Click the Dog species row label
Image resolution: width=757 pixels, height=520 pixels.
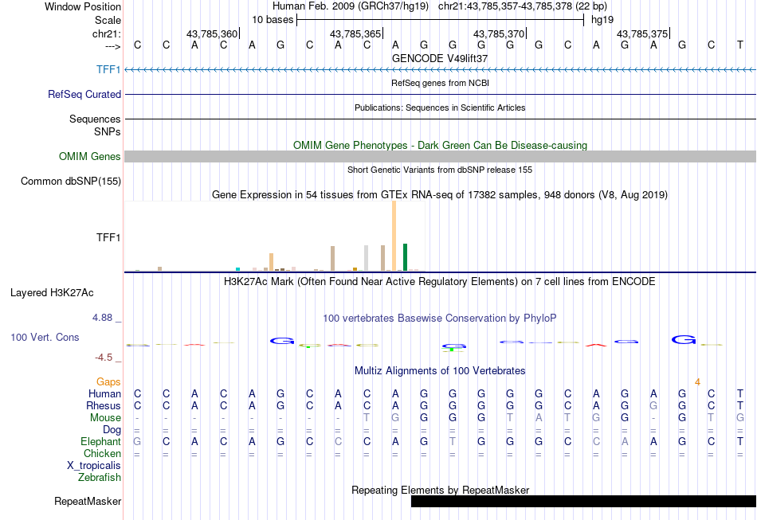click(x=112, y=430)
